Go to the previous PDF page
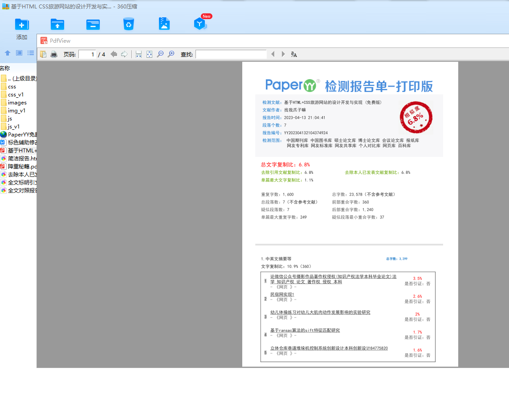This screenshot has height=396, width=509. pyautogui.click(x=114, y=54)
